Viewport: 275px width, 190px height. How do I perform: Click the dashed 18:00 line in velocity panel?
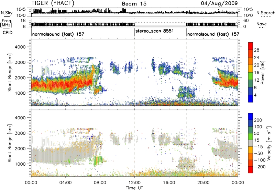(186, 143)
